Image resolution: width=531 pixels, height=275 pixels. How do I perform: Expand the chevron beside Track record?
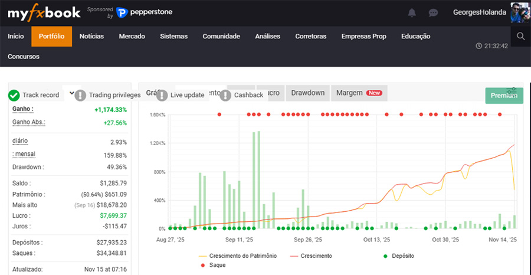71,93
